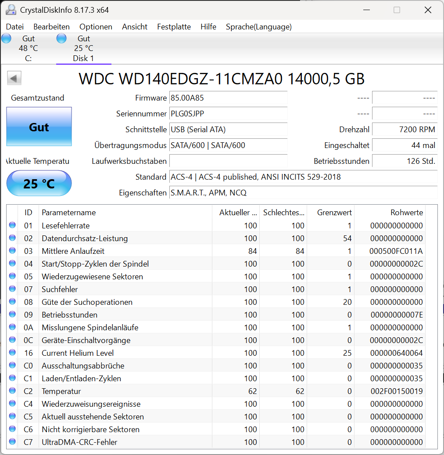Viewport: 444px width, 455px height.
Task: Click the Rohwerte column header
Action: coord(390,213)
